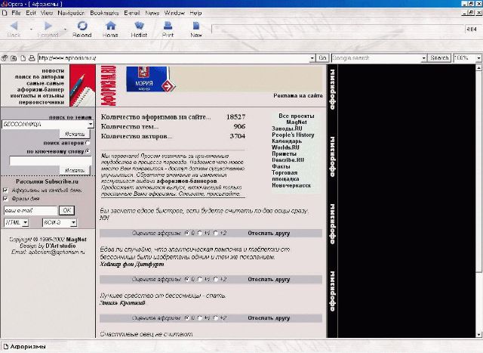This screenshot has height=353, width=483.
Task: Select the поиск авторов radio button
Action: (88, 143)
